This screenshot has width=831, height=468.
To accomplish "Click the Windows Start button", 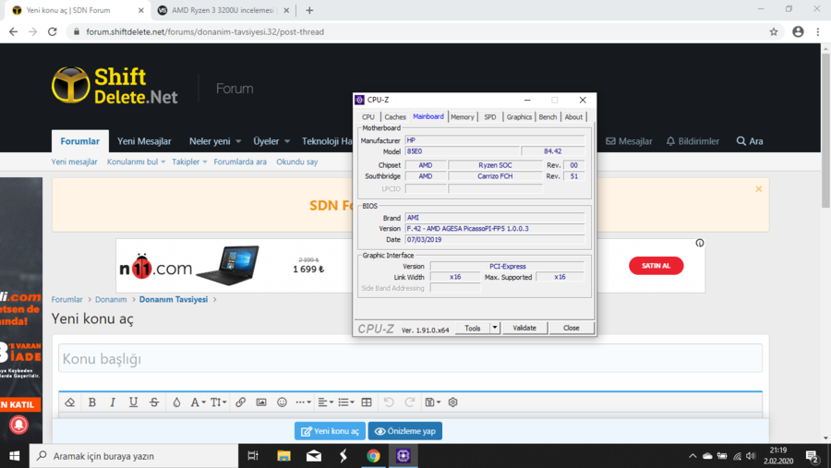I will (x=14, y=456).
